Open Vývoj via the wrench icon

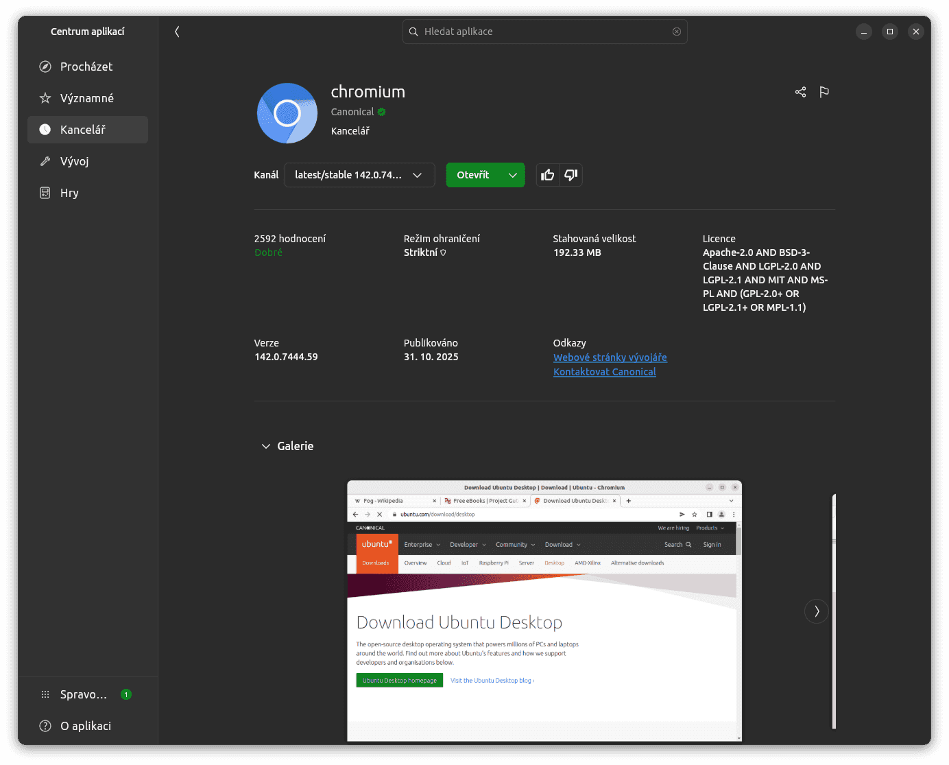[x=45, y=161]
